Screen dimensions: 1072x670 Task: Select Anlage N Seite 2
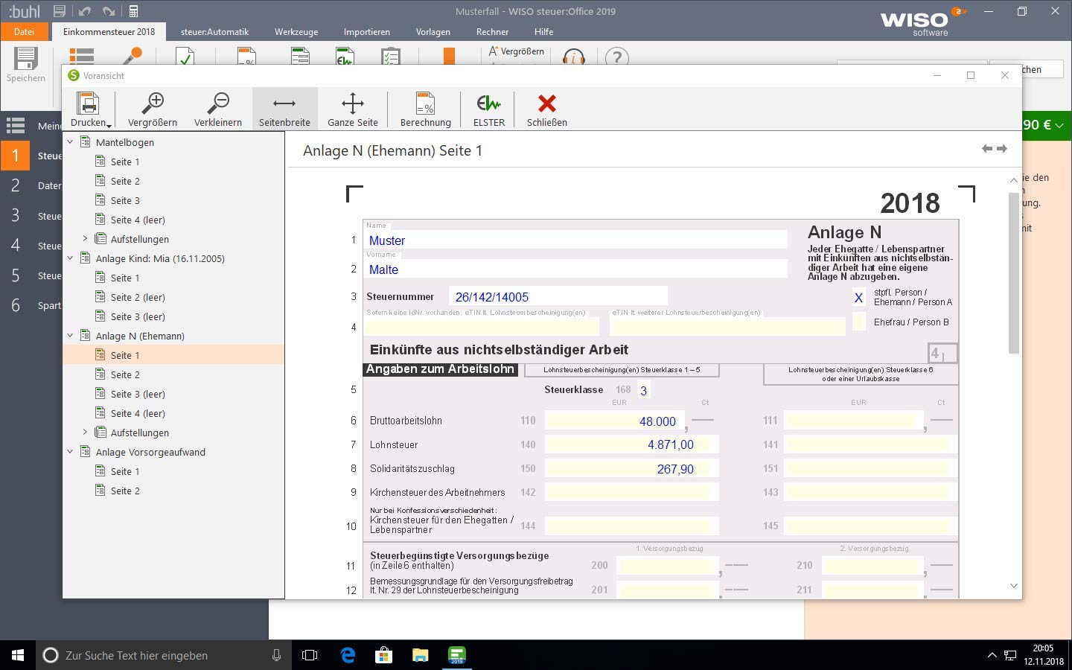(125, 374)
